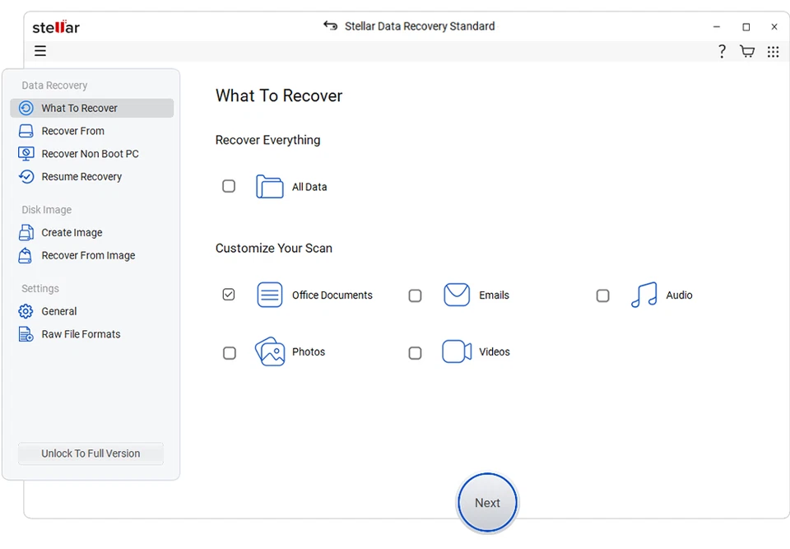The image size is (790, 549).
Task: Click Unlock To Full Version
Action: click(x=91, y=454)
